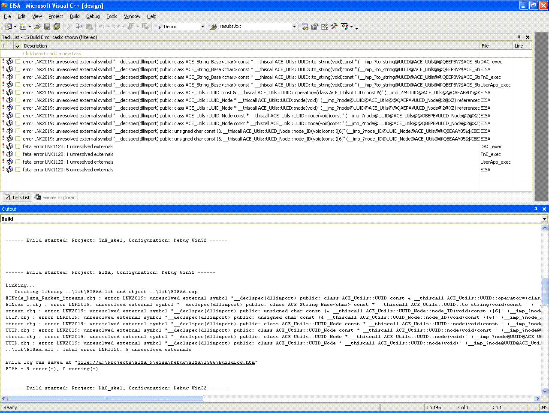This screenshot has width=549, height=413.
Task: Switch to the Server Explorer tab
Action: (x=54, y=198)
